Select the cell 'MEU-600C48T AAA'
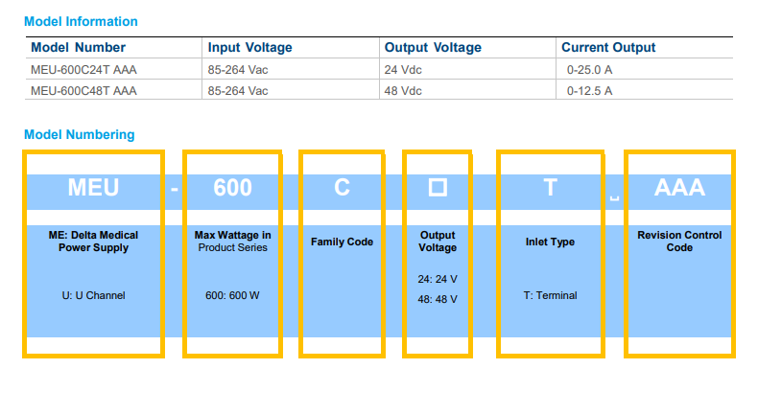Screen dimensions: 758x415 (x=83, y=91)
